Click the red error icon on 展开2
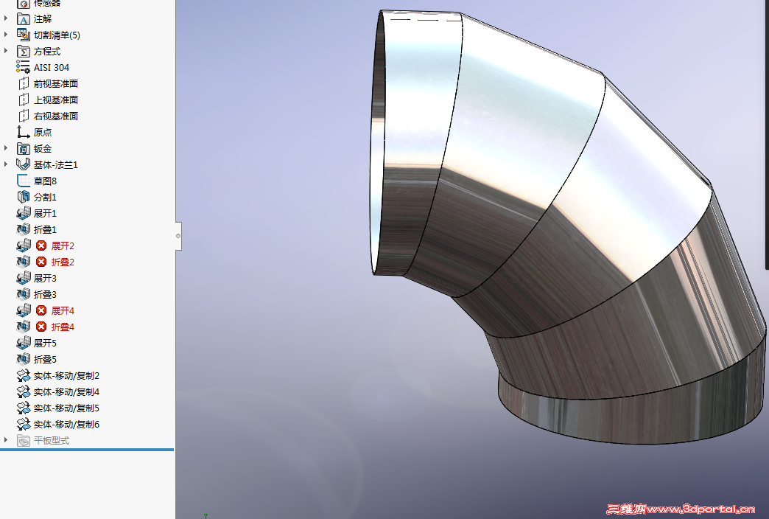The height and width of the screenshot is (519, 769). [42, 245]
